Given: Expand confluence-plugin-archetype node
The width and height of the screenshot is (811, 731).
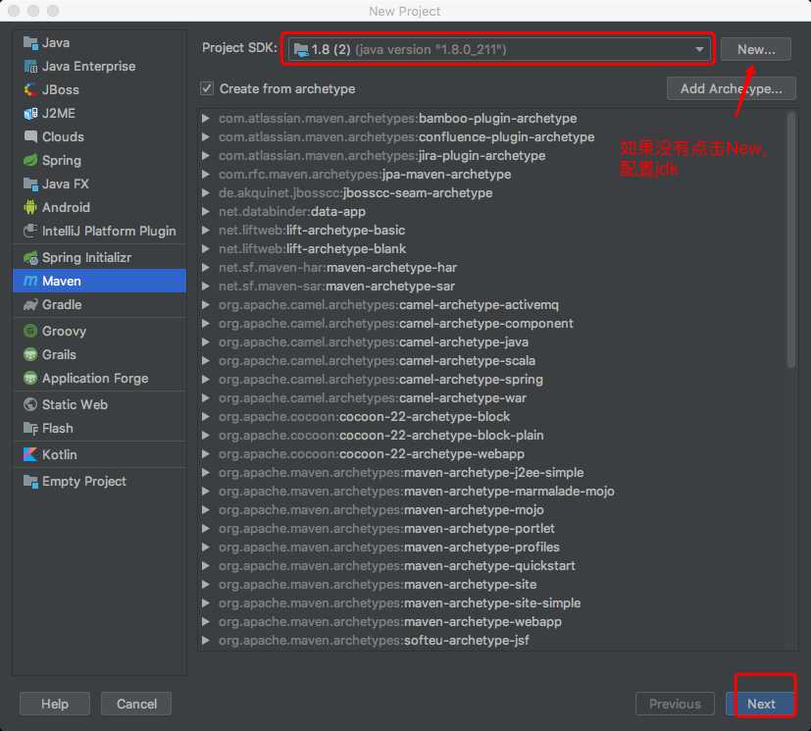Looking at the screenshot, I should point(206,137).
